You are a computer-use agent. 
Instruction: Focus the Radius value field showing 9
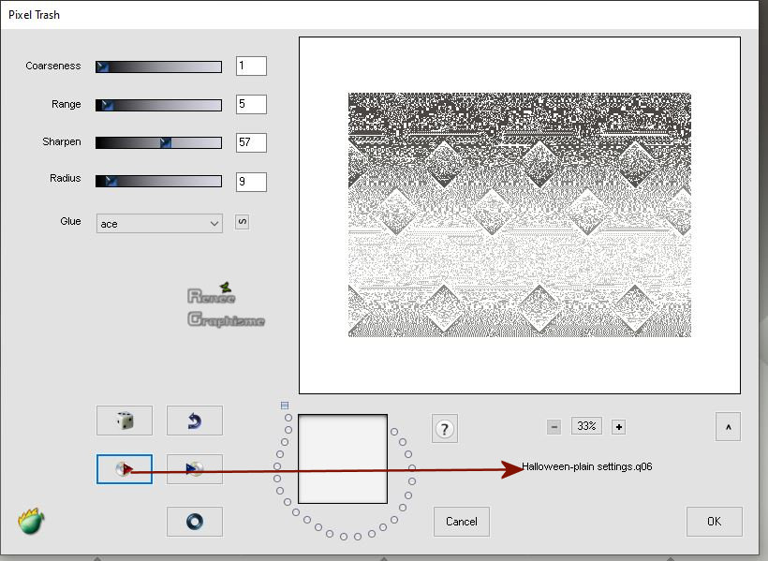pyautogui.click(x=251, y=182)
